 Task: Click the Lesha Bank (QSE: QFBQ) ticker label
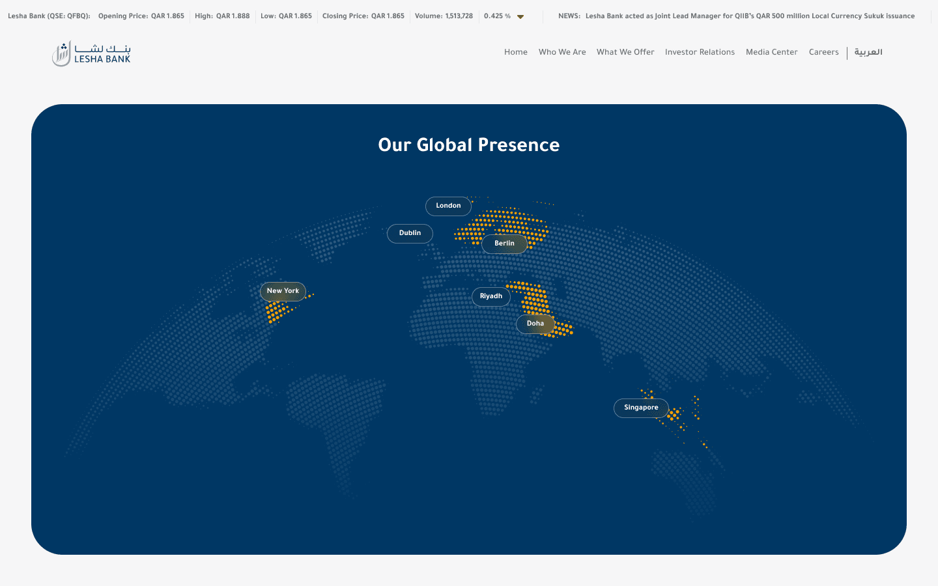[49, 16]
